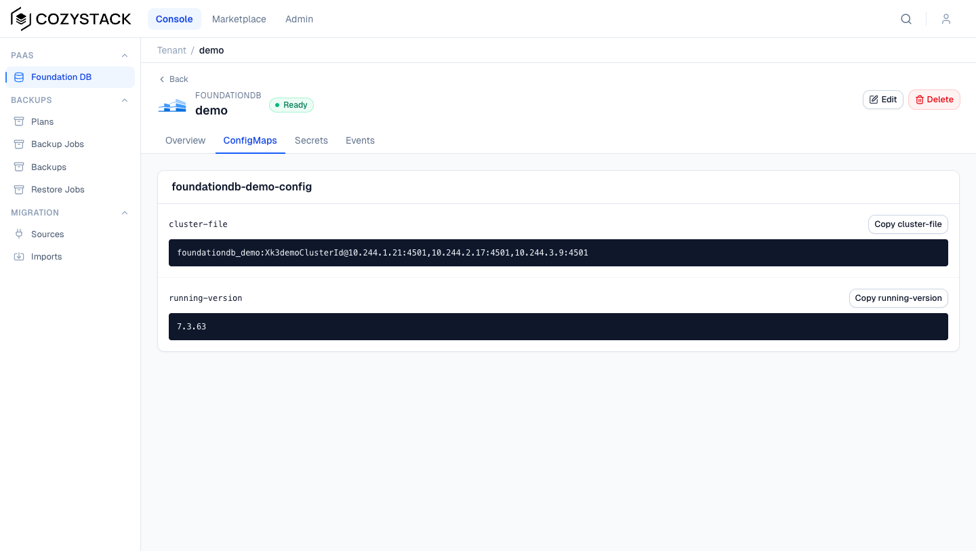Open the Admin top menu
The image size is (976, 551).
point(299,19)
